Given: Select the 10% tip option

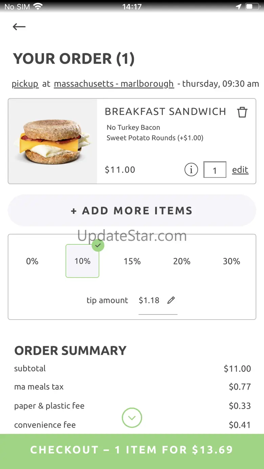Looking at the screenshot, I should [82, 261].
